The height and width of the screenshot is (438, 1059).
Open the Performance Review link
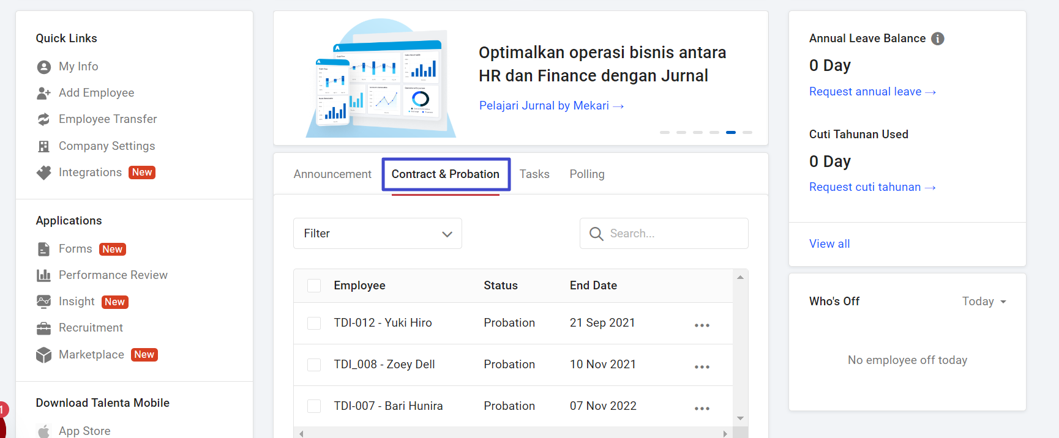click(x=113, y=275)
